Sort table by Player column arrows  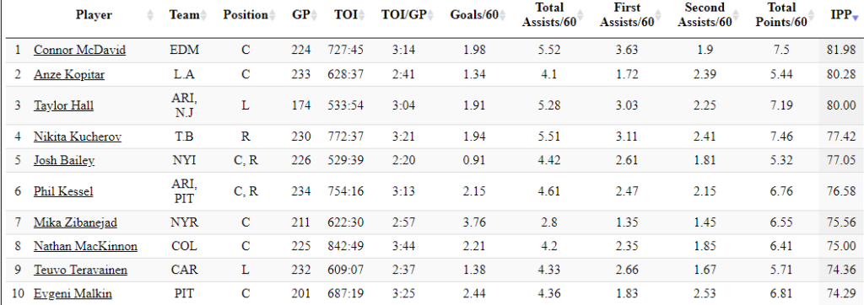[x=150, y=17]
